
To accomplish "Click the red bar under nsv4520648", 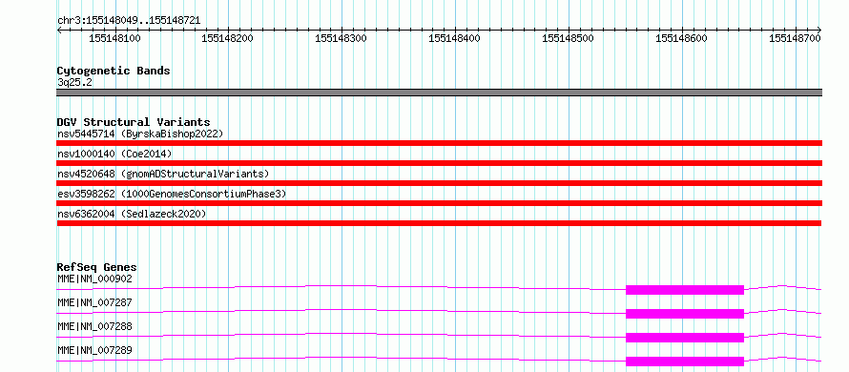I will (x=439, y=183).
